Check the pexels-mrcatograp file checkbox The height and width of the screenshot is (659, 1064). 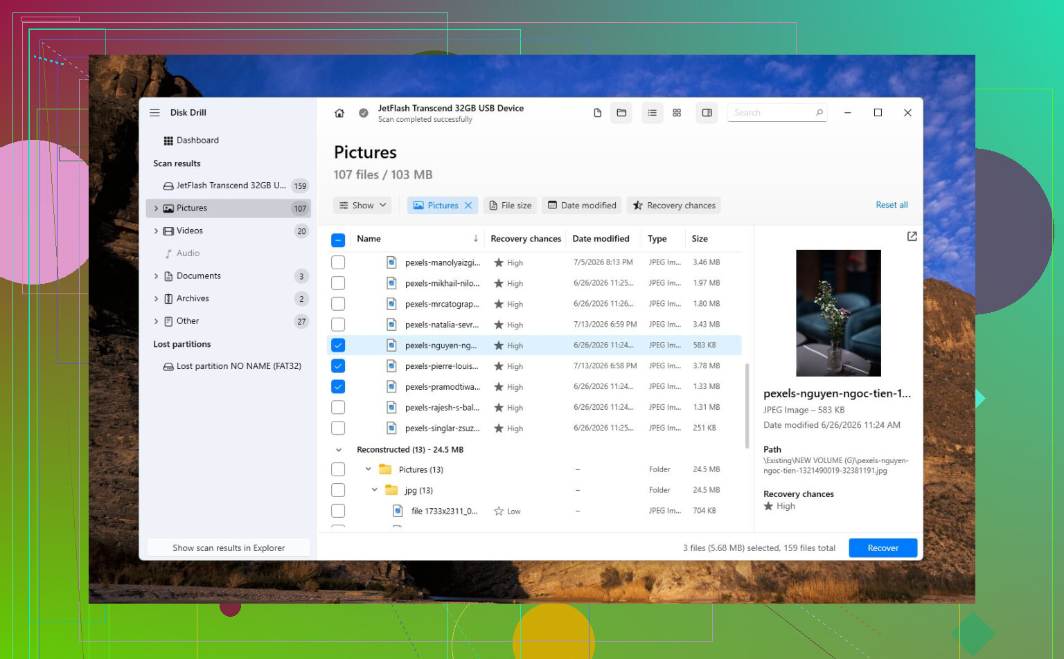(x=338, y=304)
